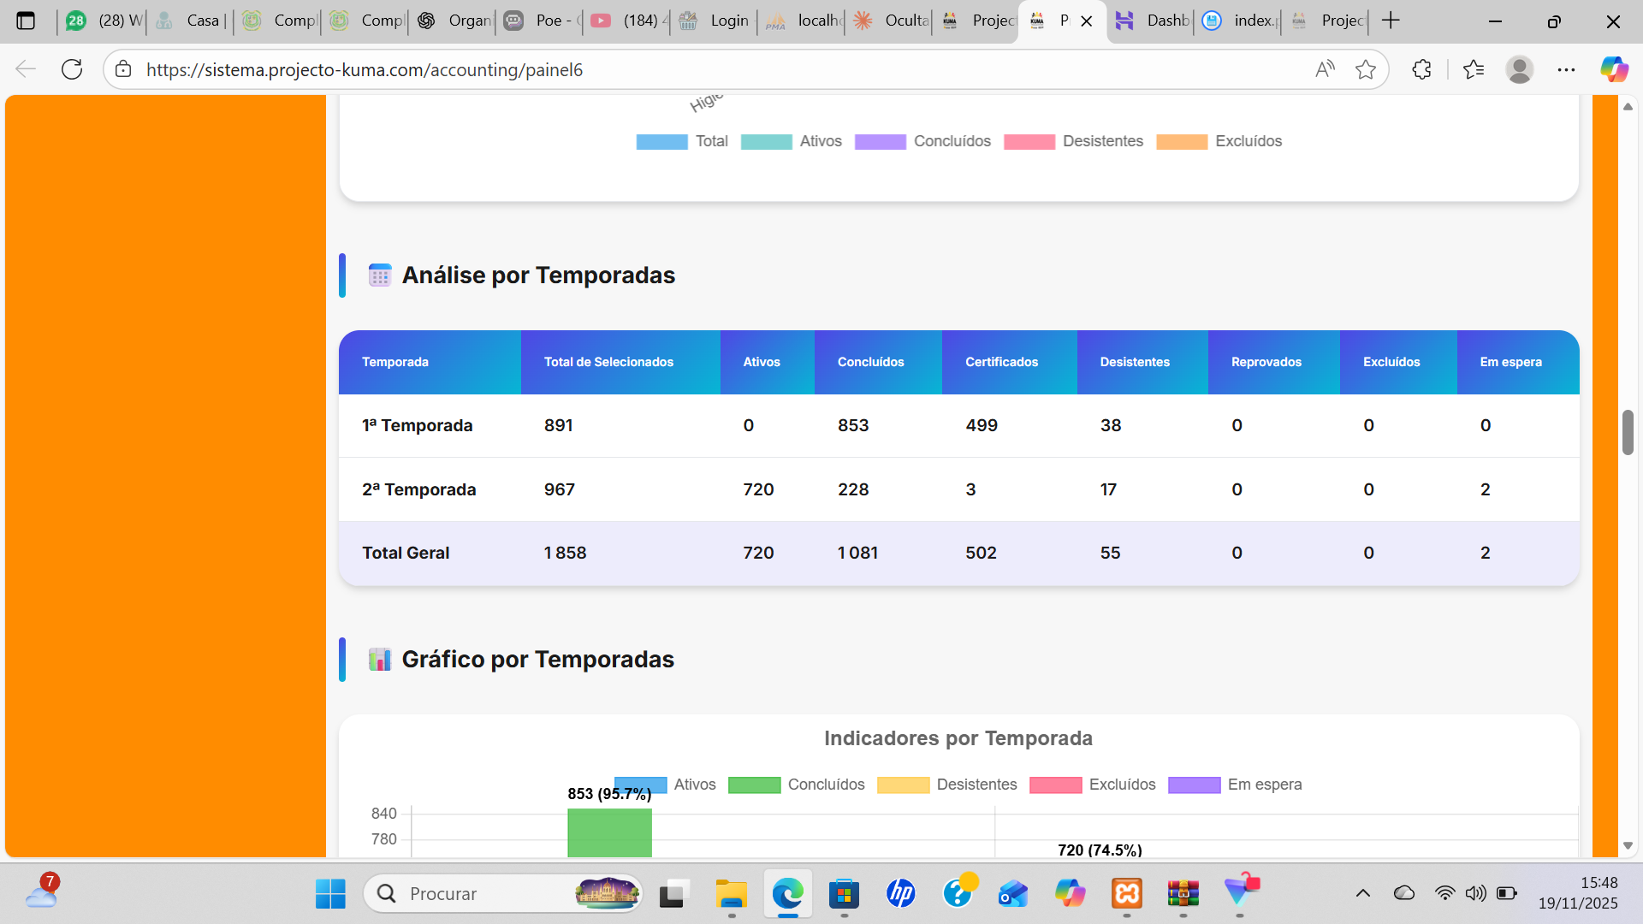The image size is (1643, 924).
Task: Toggle Concluídos legend in top chart
Action: point(951,141)
